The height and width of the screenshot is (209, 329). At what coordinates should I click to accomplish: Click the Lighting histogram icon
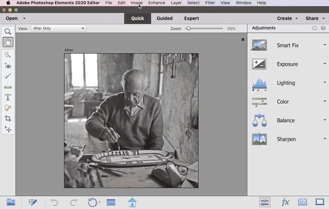tap(259, 84)
